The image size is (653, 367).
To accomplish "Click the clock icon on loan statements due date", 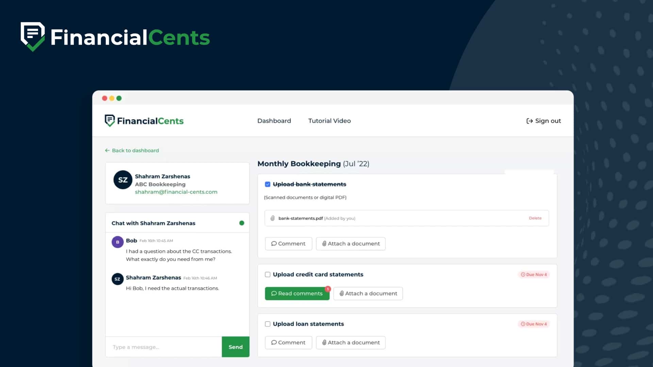I will pos(523,324).
